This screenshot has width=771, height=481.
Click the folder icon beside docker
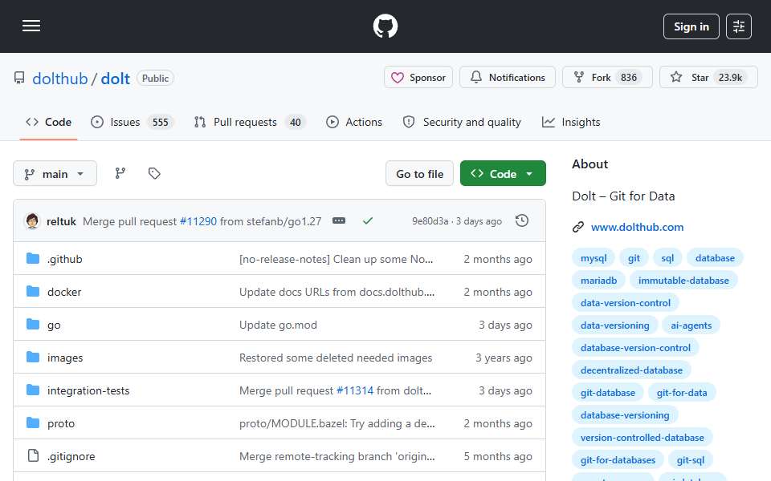click(33, 292)
